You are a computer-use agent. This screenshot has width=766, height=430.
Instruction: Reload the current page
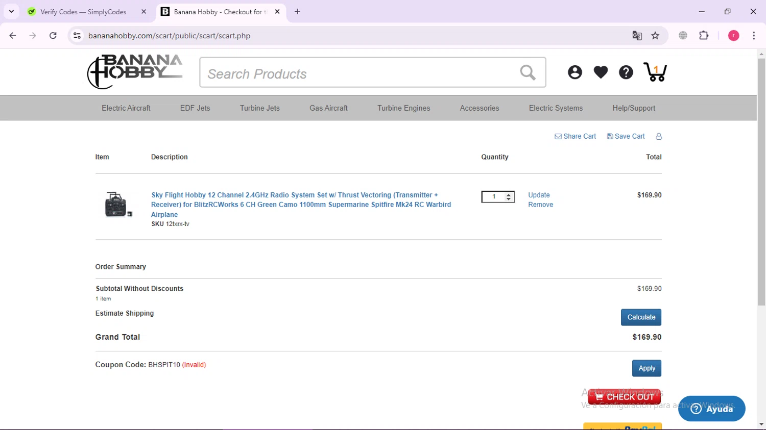pos(53,36)
